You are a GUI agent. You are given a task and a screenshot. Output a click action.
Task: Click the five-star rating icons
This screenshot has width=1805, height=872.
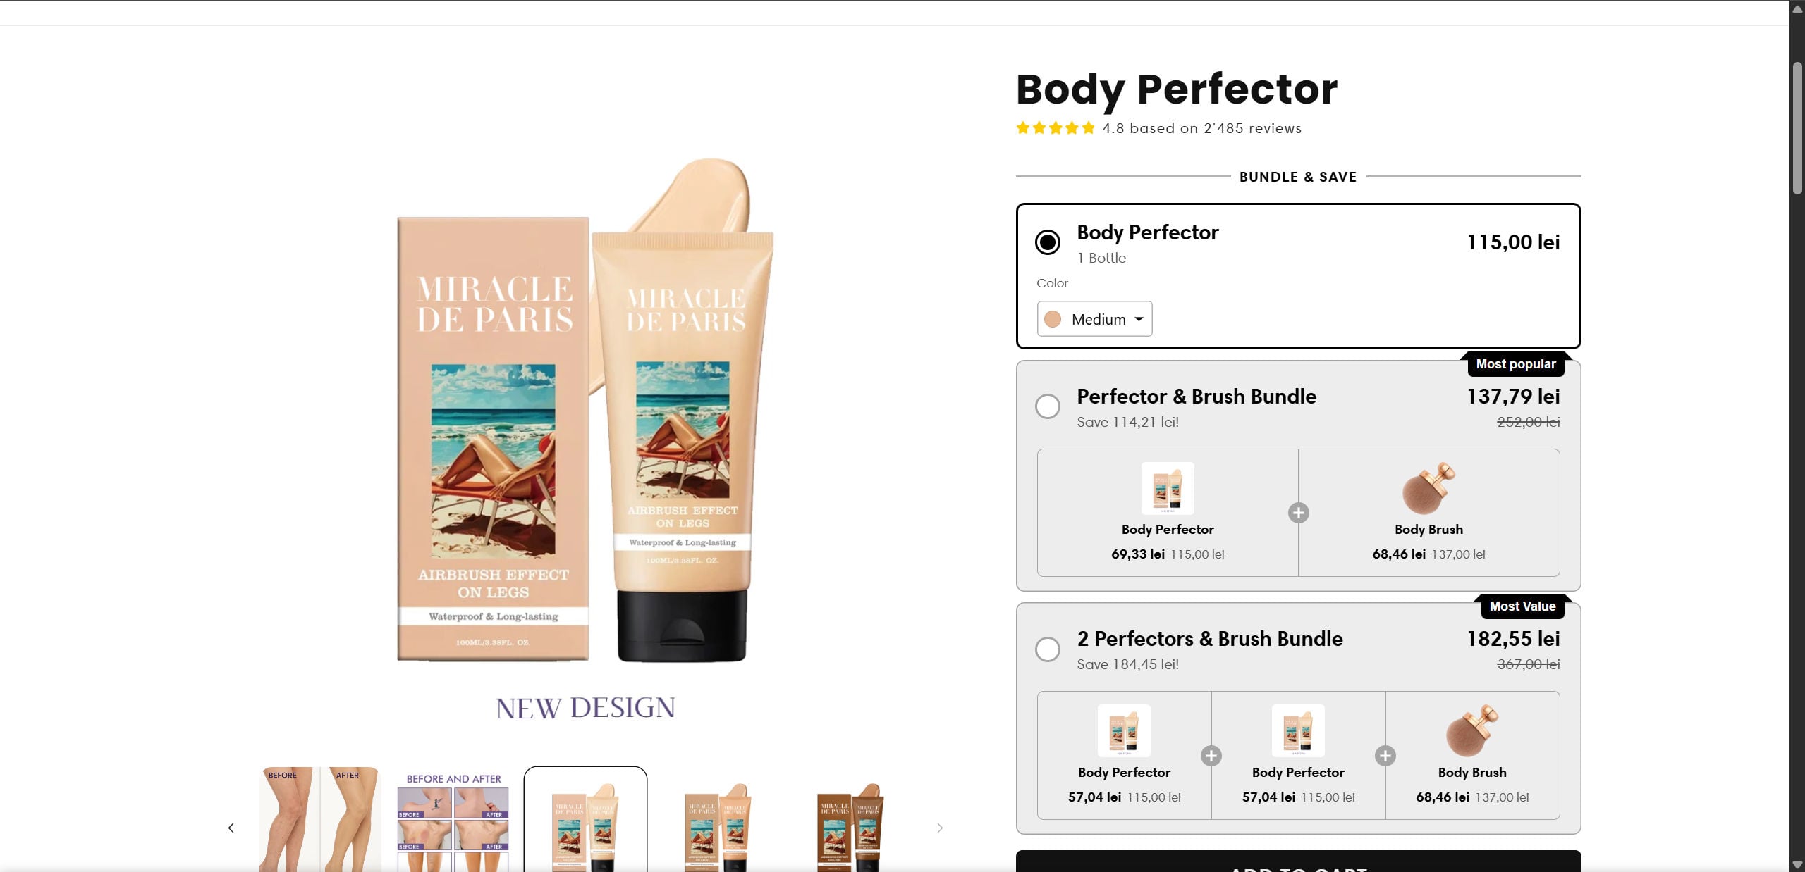click(1055, 128)
